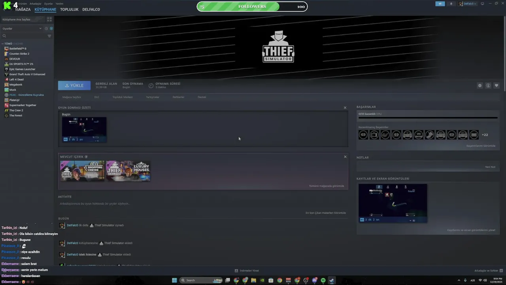506x285 pixels.
Task: Open volume control in system tray
Action: [x=485, y=280]
